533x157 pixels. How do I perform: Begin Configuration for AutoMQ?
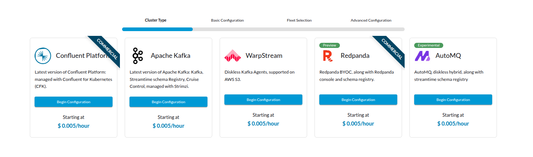tap(453, 100)
